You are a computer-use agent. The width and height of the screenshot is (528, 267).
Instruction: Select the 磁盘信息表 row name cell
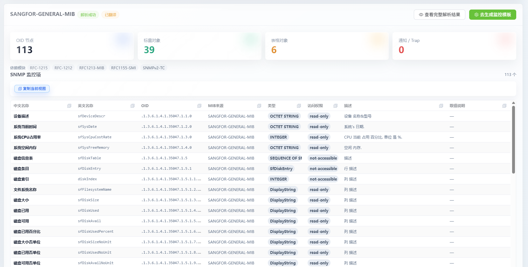23,158
